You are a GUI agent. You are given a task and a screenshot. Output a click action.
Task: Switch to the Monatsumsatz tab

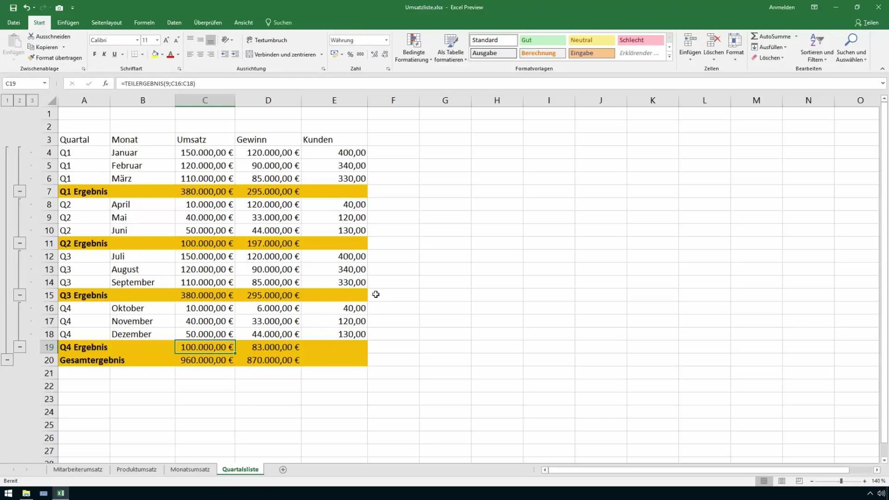(190, 469)
